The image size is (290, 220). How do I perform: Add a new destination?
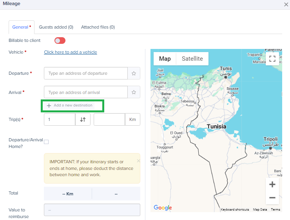tap(70, 105)
